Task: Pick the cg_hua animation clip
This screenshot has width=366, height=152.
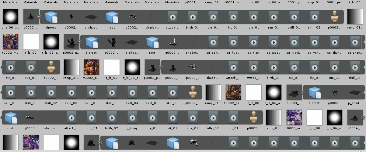Action: point(233,42)
